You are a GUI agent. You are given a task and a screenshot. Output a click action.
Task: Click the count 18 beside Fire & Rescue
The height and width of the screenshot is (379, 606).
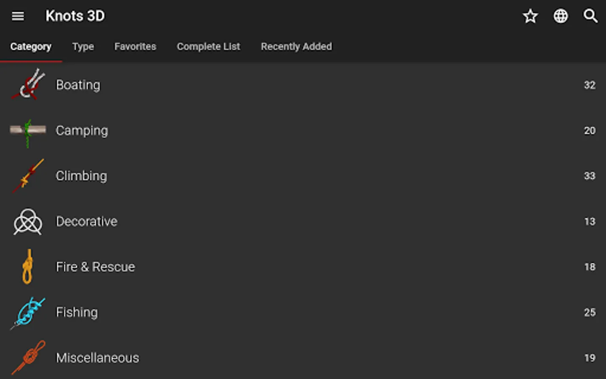pyautogui.click(x=590, y=267)
